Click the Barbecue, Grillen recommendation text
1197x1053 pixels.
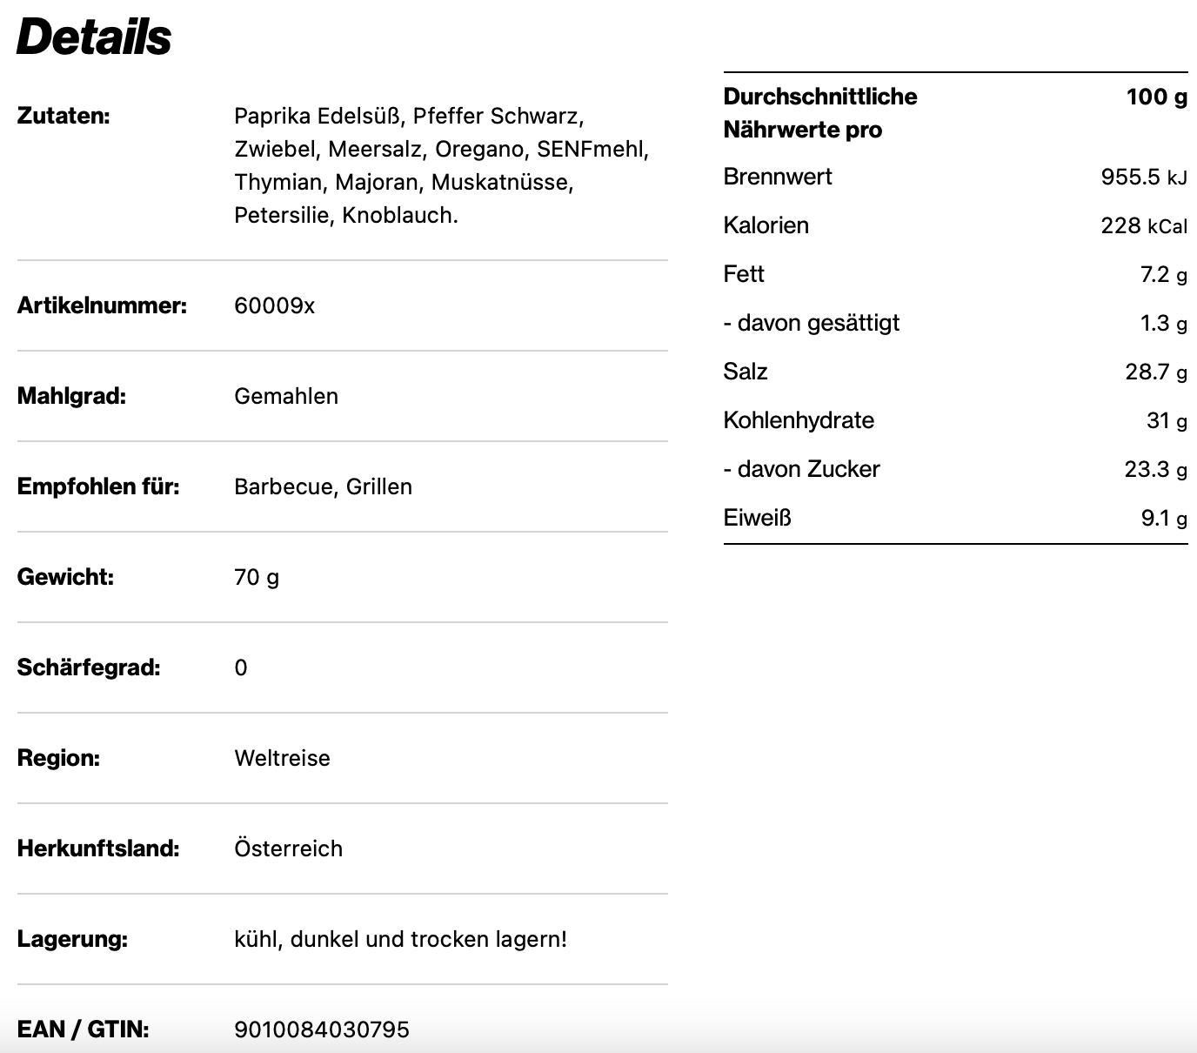[x=323, y=486]
